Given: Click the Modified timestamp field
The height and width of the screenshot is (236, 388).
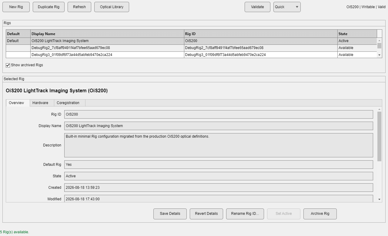Looking at the screenshot, I should coord(219,199).
